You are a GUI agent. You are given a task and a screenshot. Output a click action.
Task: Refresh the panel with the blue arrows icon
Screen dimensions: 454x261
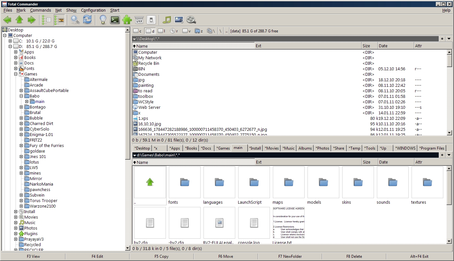[x=87, y=20]
